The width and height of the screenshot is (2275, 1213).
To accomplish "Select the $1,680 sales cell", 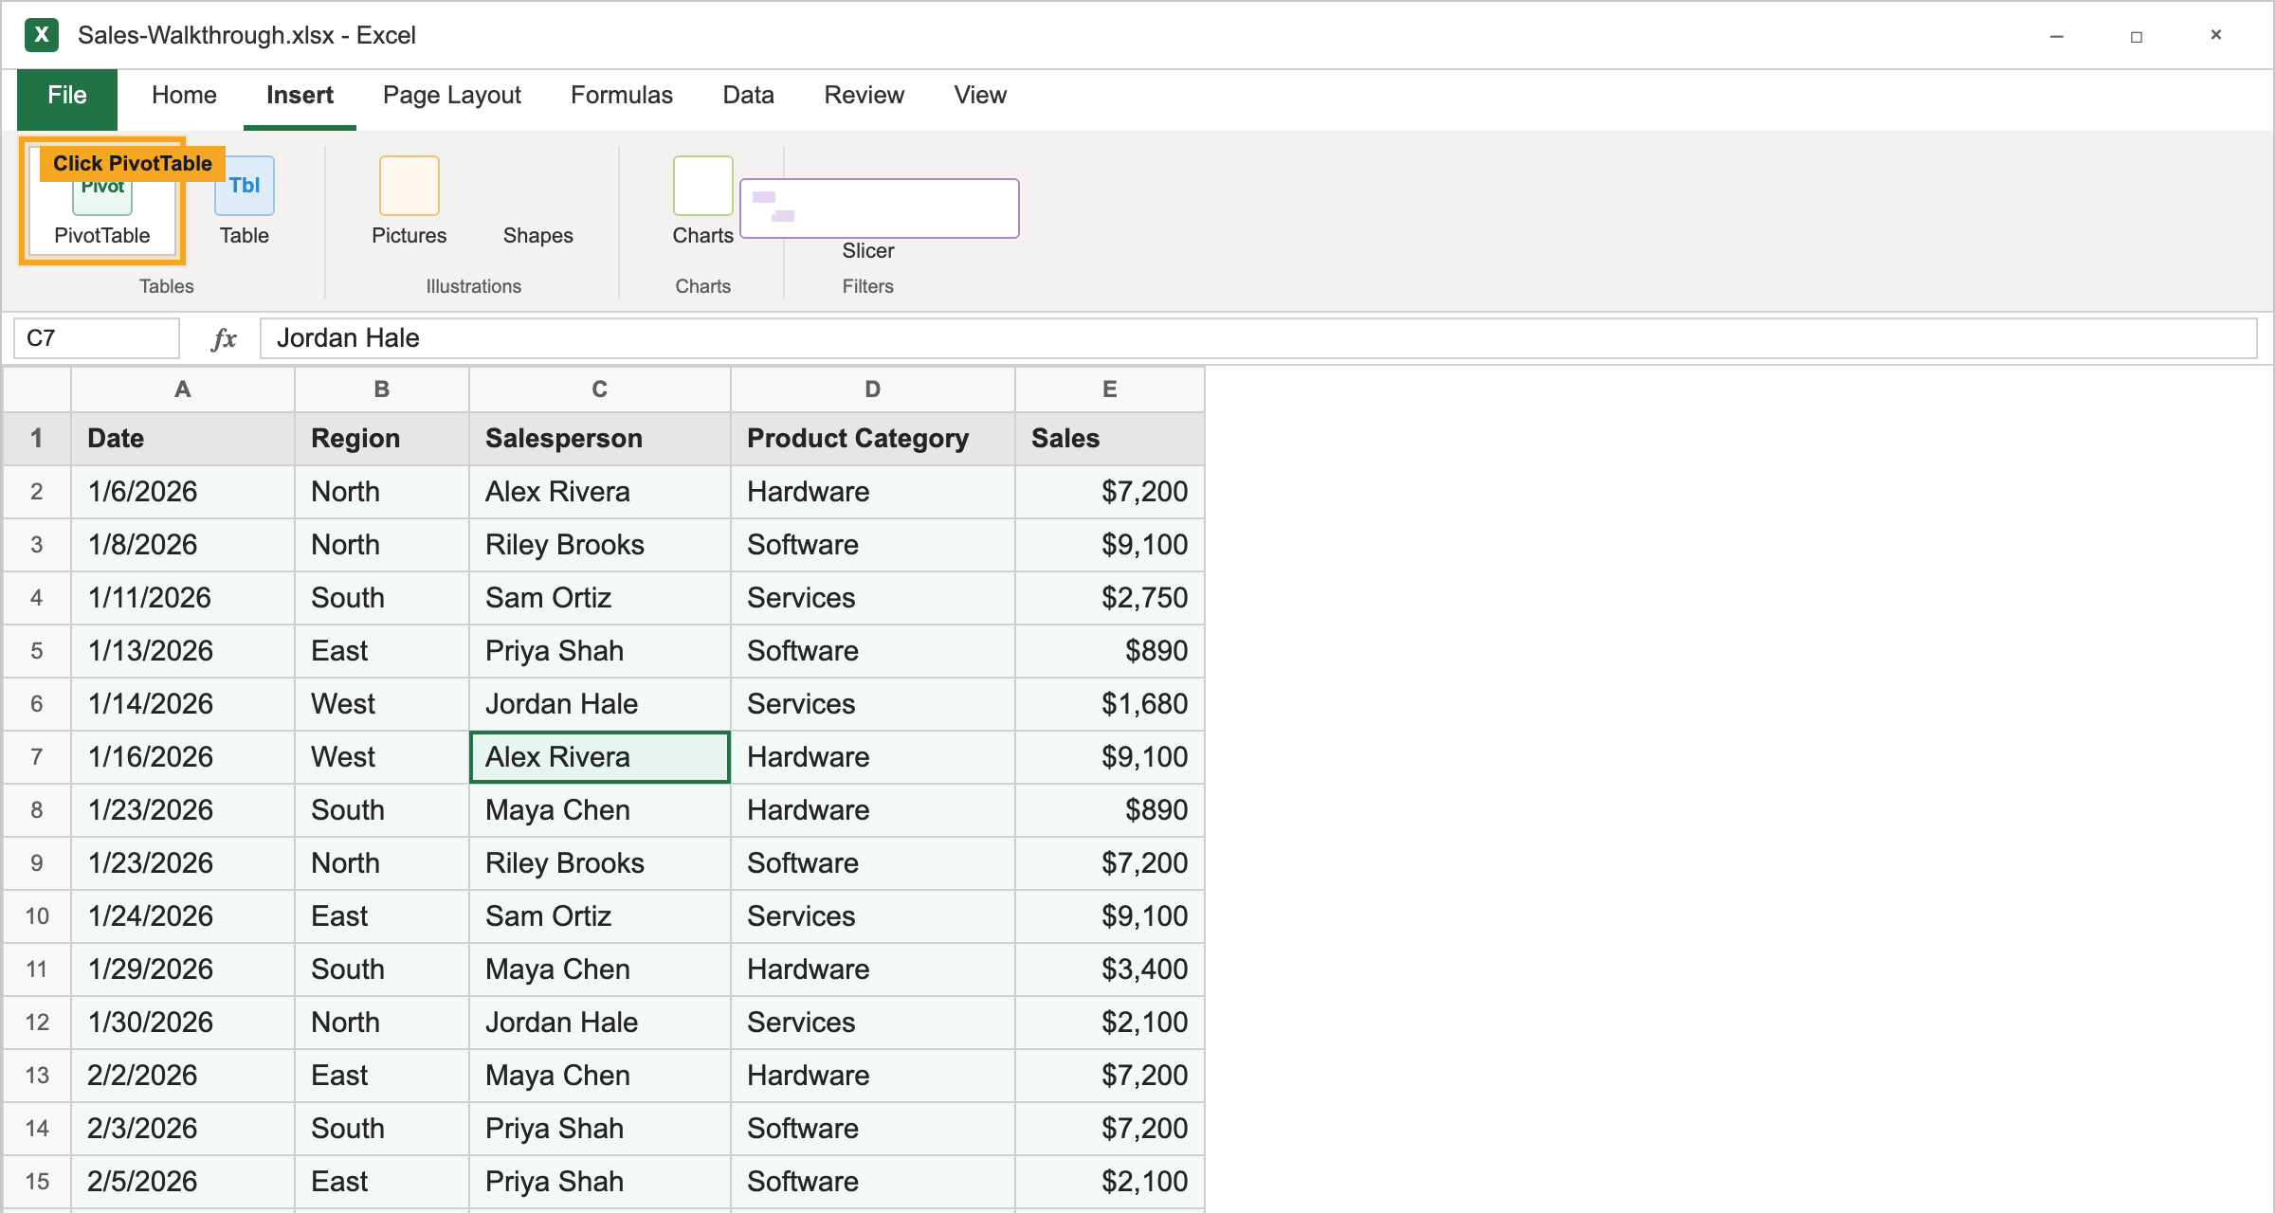I will point(1110,704).
